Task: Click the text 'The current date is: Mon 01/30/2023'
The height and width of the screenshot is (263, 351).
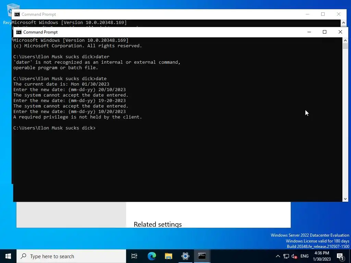Action: pyautogui.click(x=61, y=84)
